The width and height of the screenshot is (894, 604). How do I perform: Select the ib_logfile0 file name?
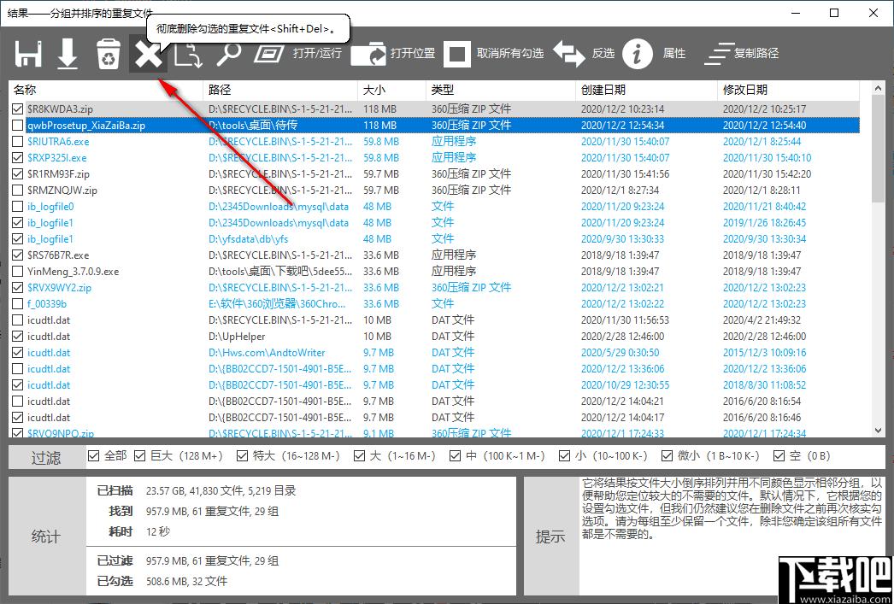(50, 206)
